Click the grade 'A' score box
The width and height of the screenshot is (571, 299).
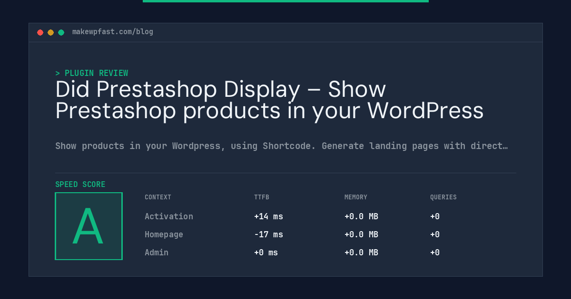89,226
